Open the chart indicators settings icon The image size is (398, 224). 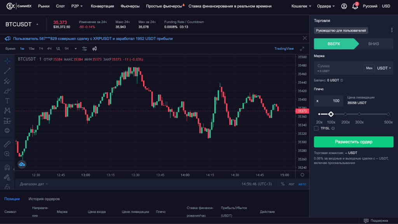click(x=85, y=49)
